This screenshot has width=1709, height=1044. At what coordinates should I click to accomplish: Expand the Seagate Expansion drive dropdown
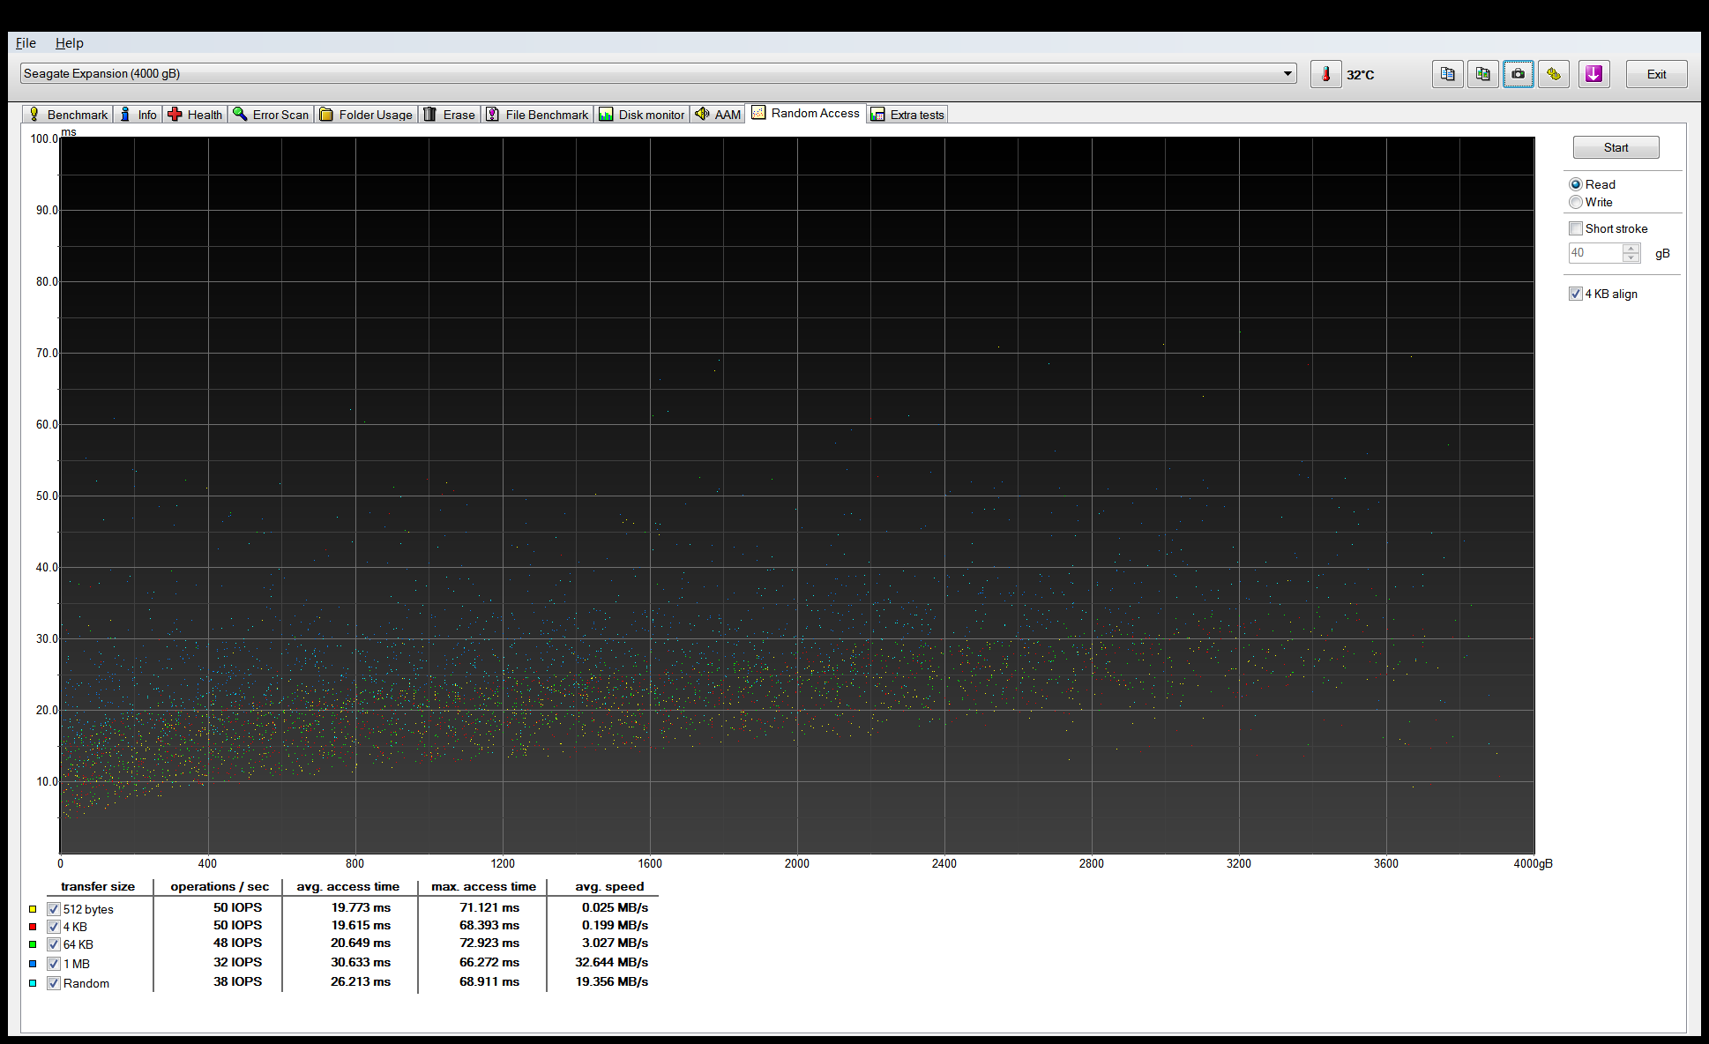click(1287, 74)
